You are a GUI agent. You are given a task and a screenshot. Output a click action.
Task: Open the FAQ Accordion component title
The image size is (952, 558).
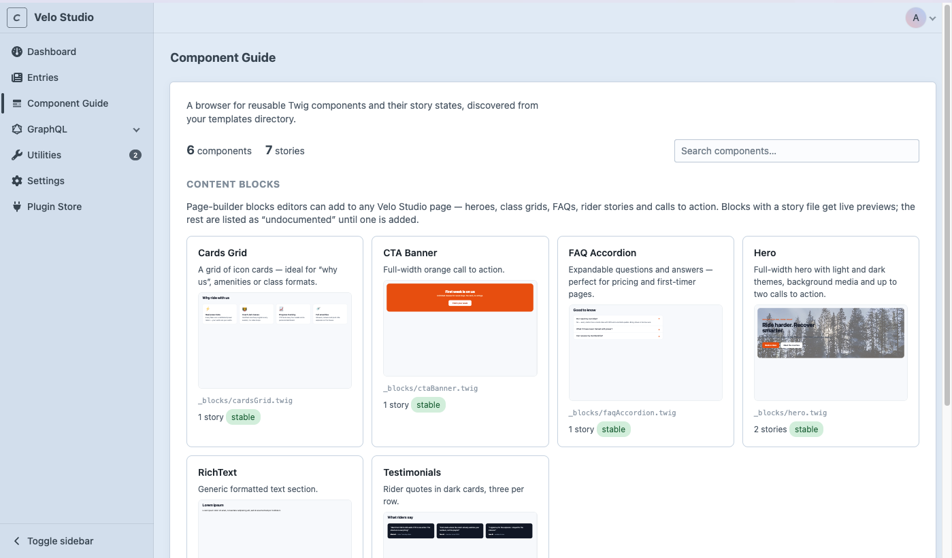[x=602, y=253]
